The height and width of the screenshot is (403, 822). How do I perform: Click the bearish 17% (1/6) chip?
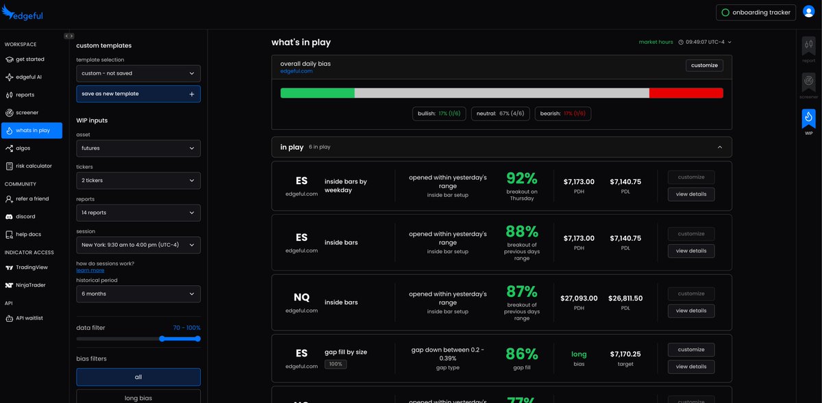pyautogui.click(x=563, y=114)
